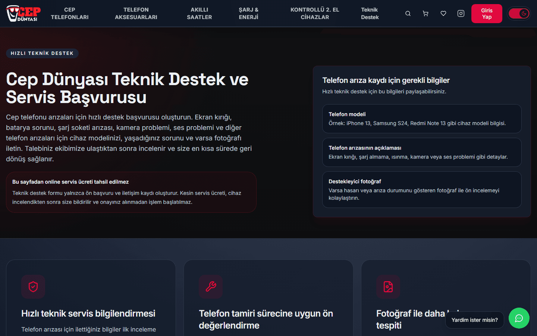Image resolution: width=537 pixels, height=336 pixels.
Task: Click the wrench icon
Action: click(211, 287)
